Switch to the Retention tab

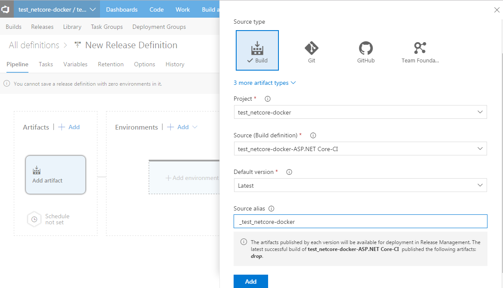coord(111,65)
